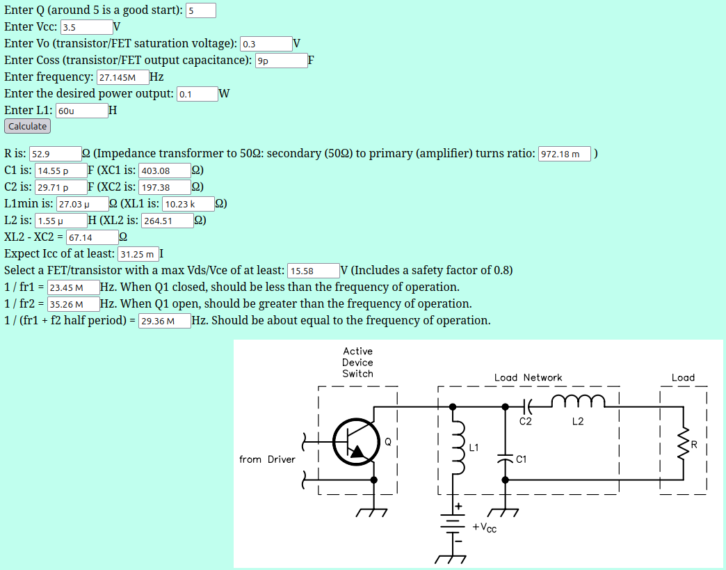Click the L1min result field

(x=82, y=204)
